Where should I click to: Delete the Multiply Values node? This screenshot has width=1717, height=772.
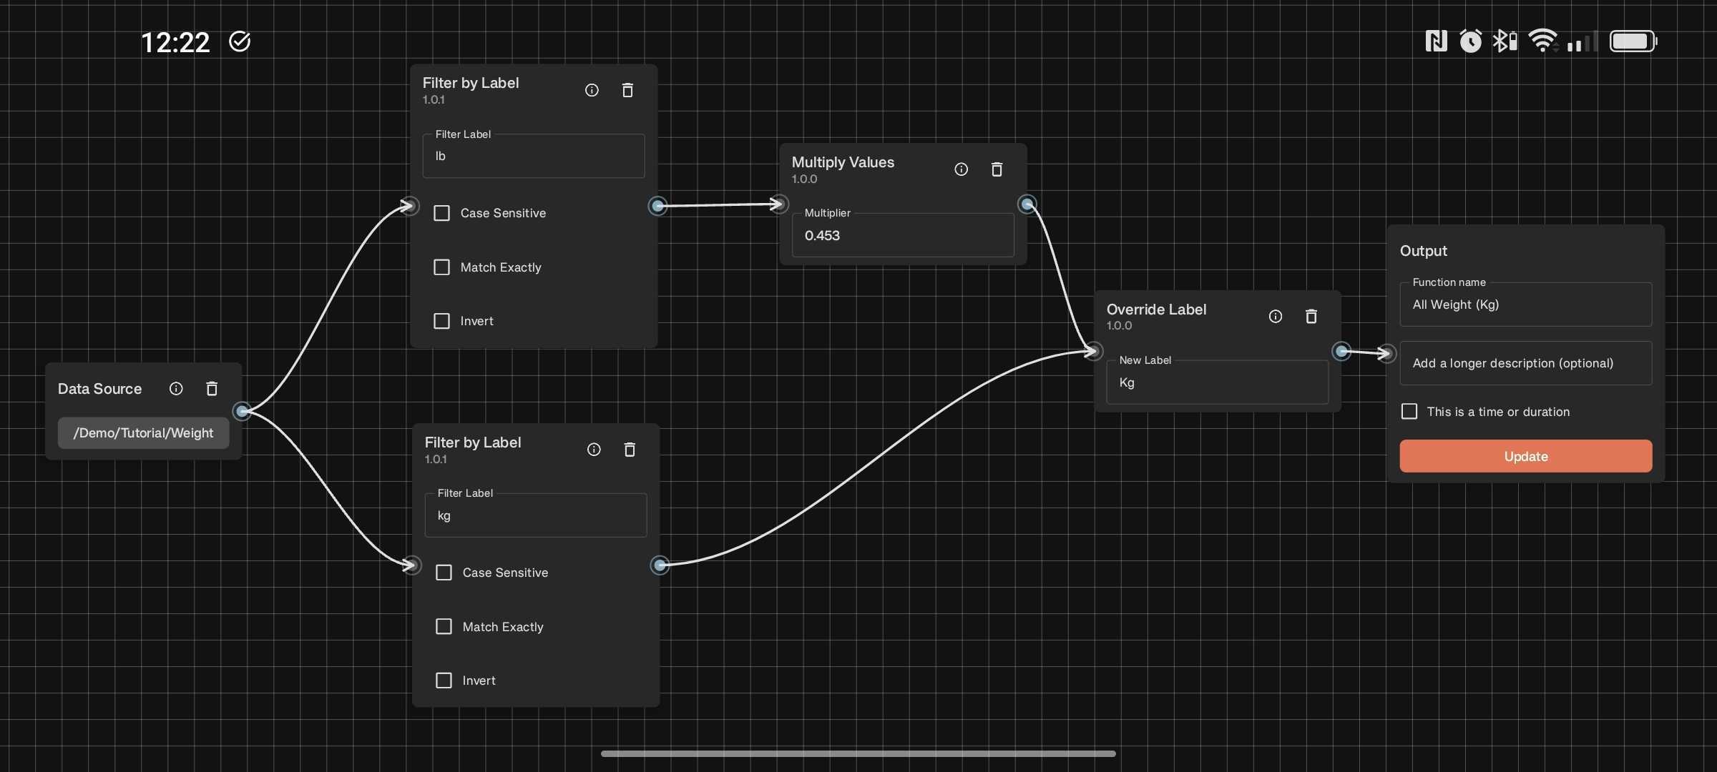[997, 169]
